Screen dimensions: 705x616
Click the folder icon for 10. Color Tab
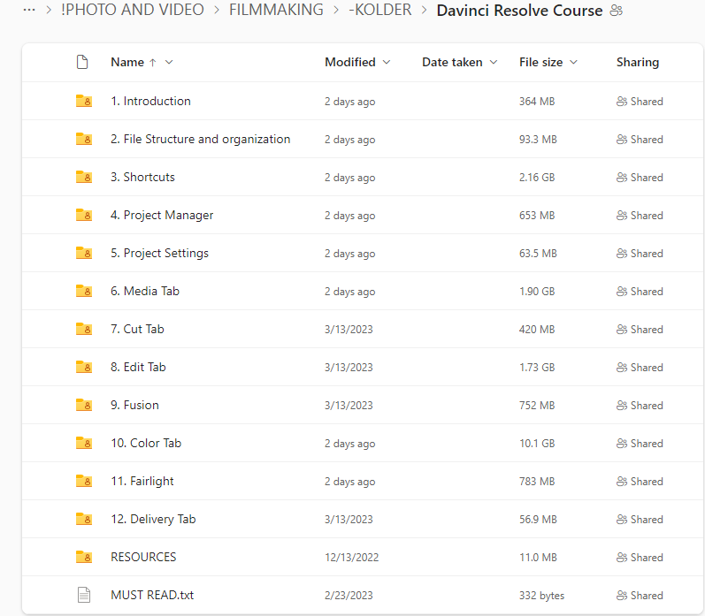pos(84,443)
